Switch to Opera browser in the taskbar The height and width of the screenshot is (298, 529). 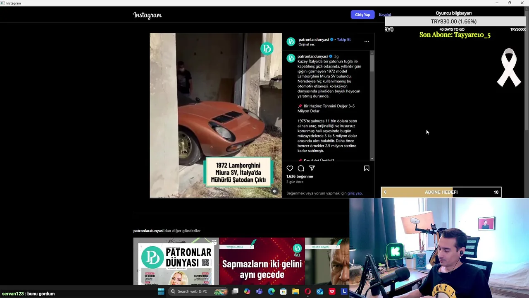coord(307,291)
